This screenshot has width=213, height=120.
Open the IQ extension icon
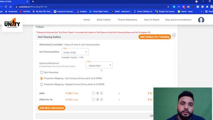(x=179, y=7)
